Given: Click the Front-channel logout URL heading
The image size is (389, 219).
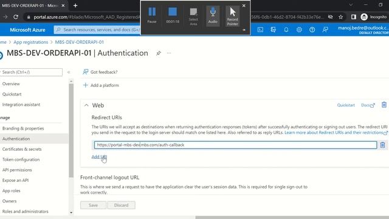Looking at the screenshot, I should click(109, 178).
